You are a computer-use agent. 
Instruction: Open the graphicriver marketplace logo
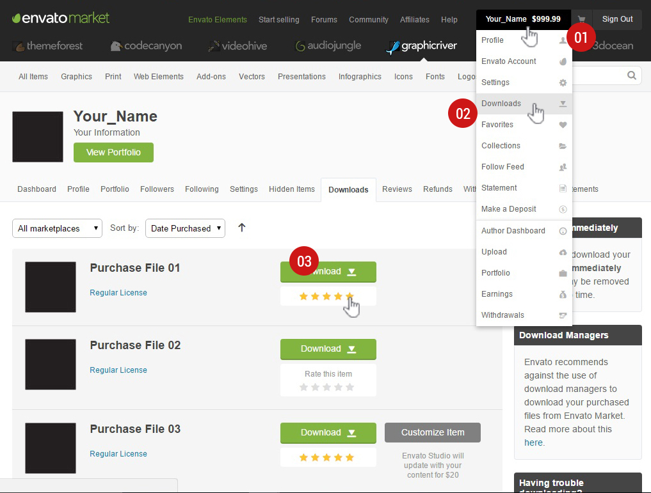coord(421,46)
